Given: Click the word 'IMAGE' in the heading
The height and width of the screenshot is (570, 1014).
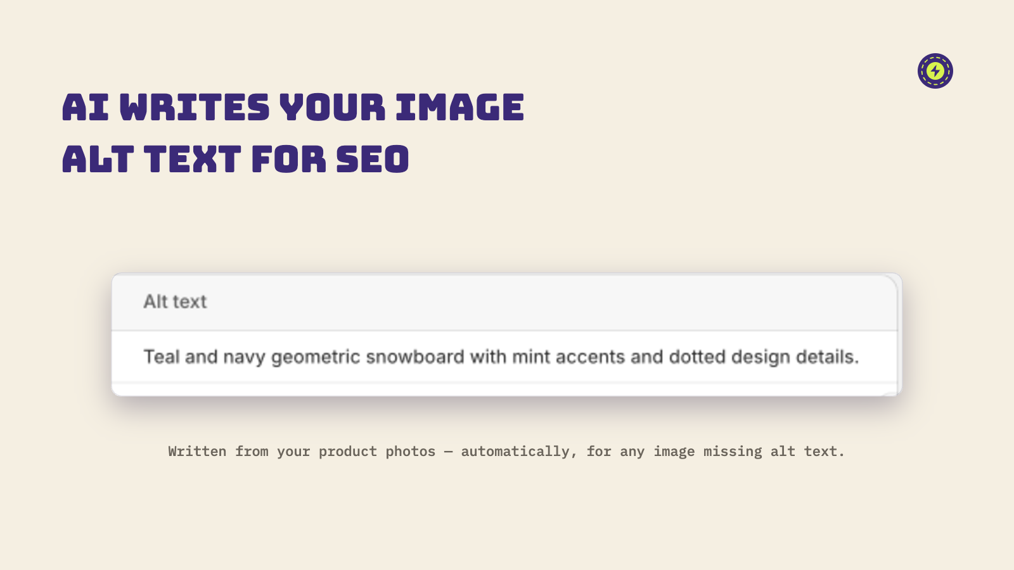Looking at the screenshot, I should (460, 107).
